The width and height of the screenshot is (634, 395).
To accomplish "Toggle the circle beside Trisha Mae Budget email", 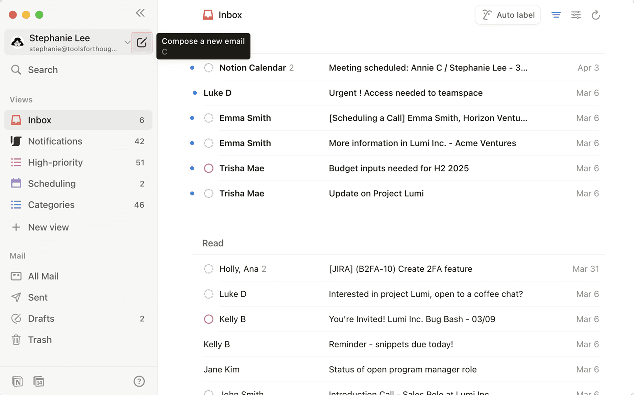I will coord(209,168).
